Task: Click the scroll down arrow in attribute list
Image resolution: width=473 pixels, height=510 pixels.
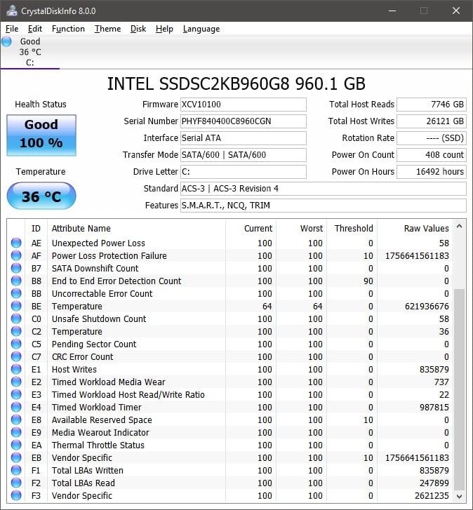Action: tap(460, 497)
